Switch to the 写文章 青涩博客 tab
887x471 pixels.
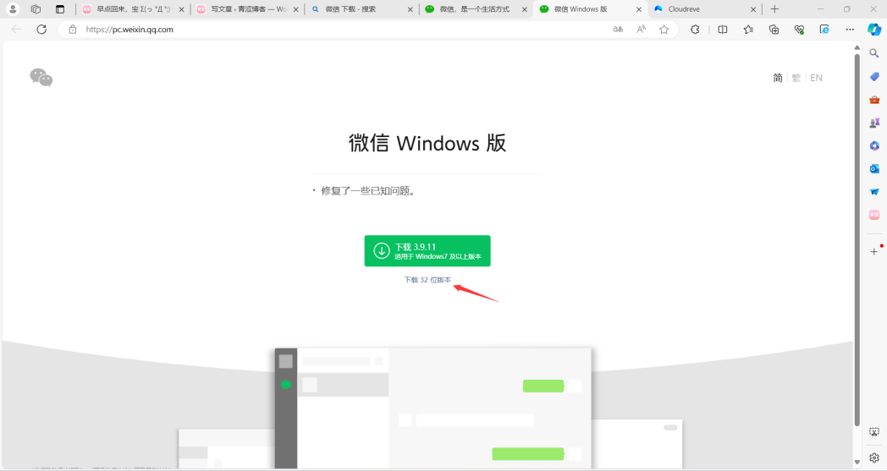coord(247,9)
